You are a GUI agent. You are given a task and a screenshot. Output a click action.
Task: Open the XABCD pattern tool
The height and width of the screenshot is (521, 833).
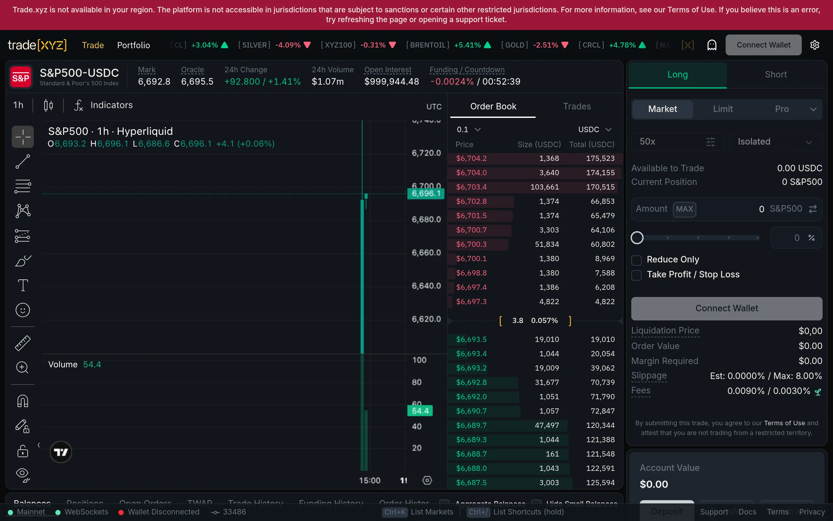pyautogui.click(x=22, y=211)
